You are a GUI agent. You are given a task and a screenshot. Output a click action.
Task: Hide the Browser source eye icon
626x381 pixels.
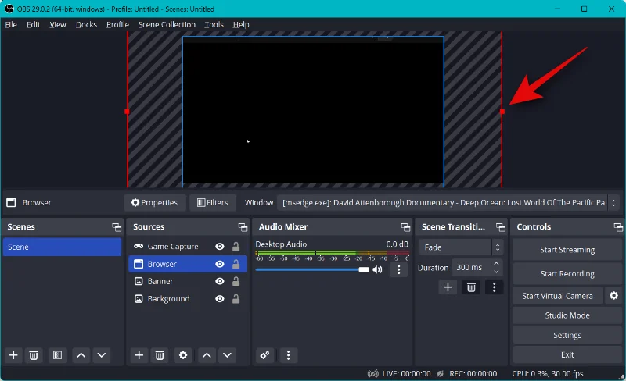(220, 264)
